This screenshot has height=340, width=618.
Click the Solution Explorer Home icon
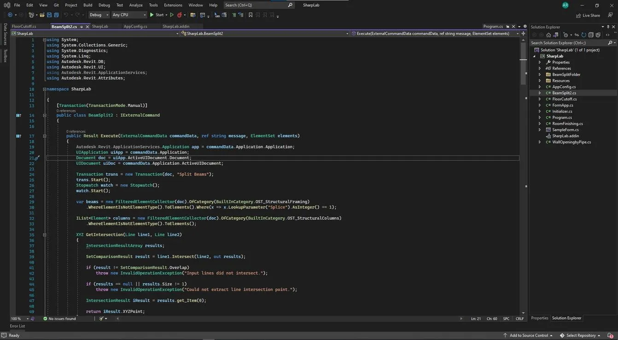click(x=548, y=35)
